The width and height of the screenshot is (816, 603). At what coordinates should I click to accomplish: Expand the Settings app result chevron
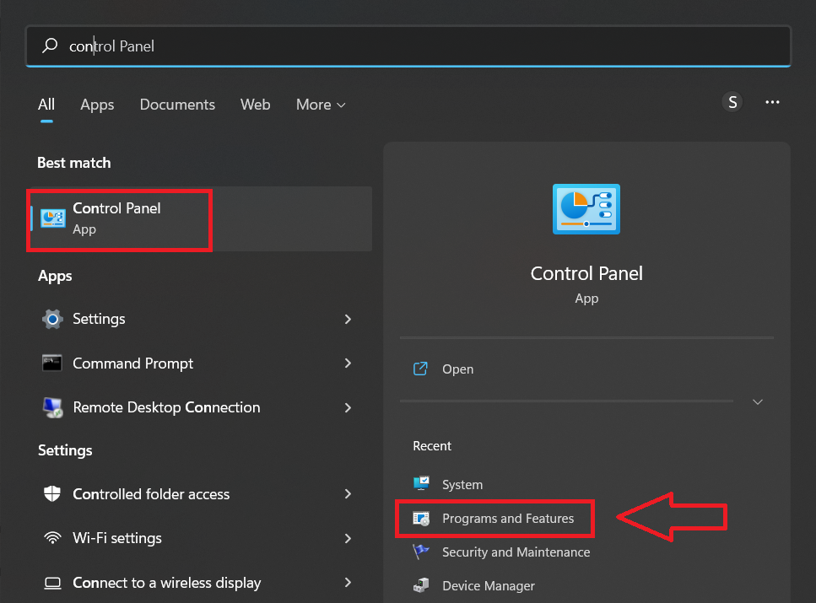click(x=349, y=319)
